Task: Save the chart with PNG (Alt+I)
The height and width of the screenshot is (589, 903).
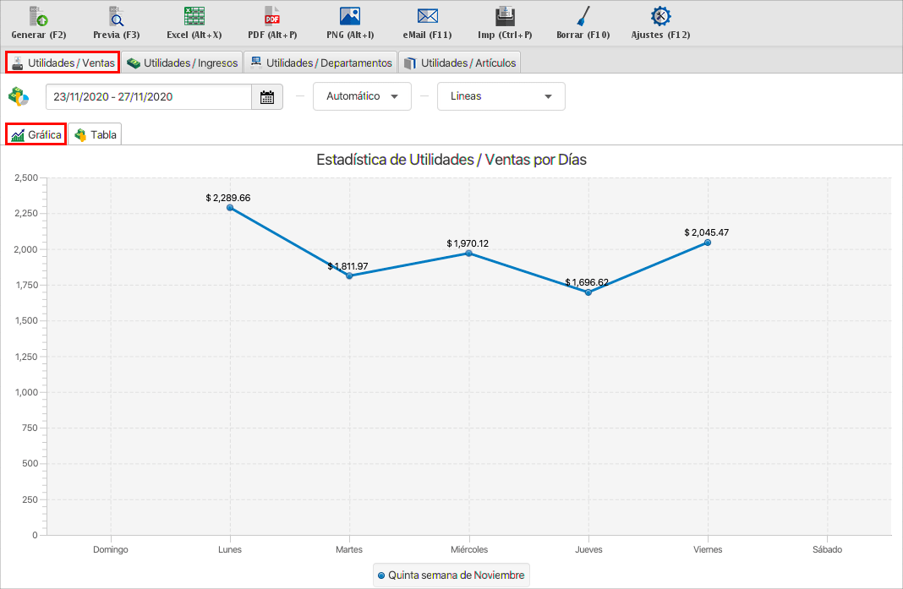Action: click(350, 17)
